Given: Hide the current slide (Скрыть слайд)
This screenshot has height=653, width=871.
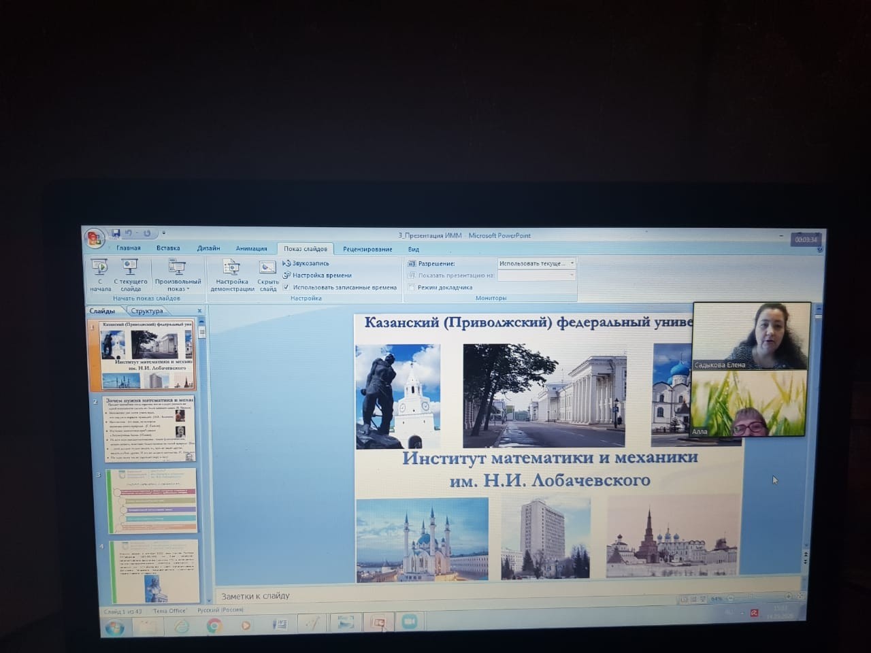Looking at the screenshot, I should tap(268, 275).
